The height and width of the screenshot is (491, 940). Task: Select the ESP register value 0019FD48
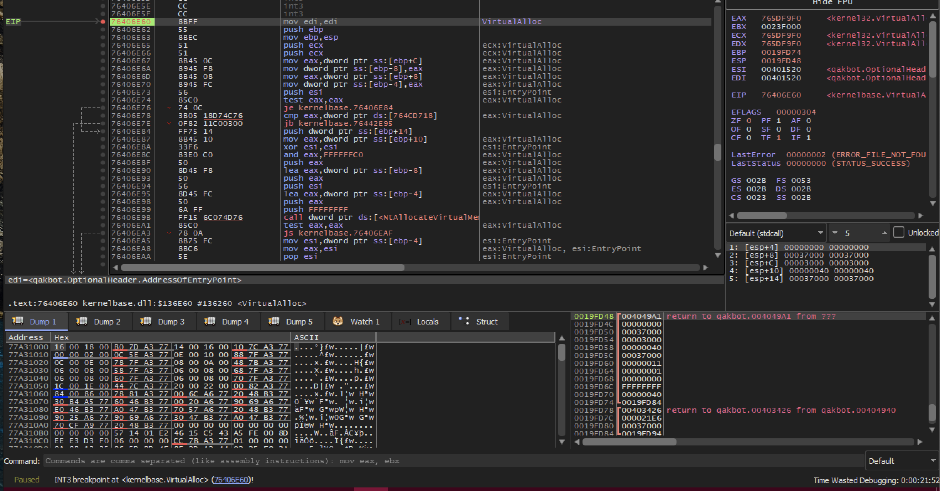tap(781, 61)
